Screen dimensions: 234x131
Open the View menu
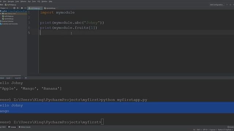(x=5, y=1)
